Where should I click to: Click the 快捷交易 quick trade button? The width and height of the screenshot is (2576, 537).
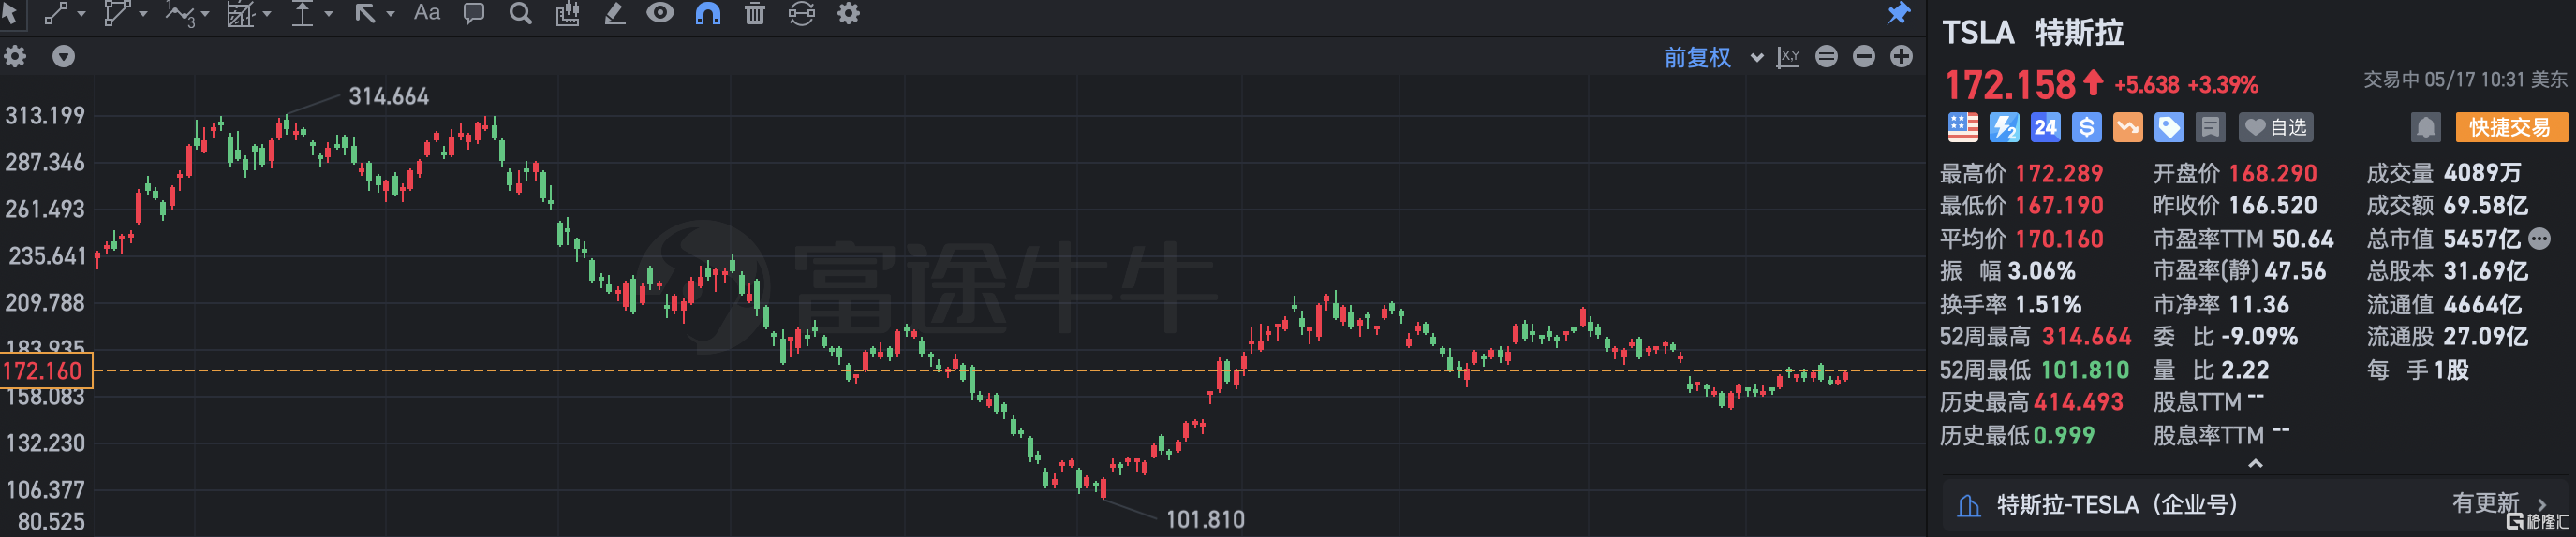pyautogui.click(x=2511, y=126)
